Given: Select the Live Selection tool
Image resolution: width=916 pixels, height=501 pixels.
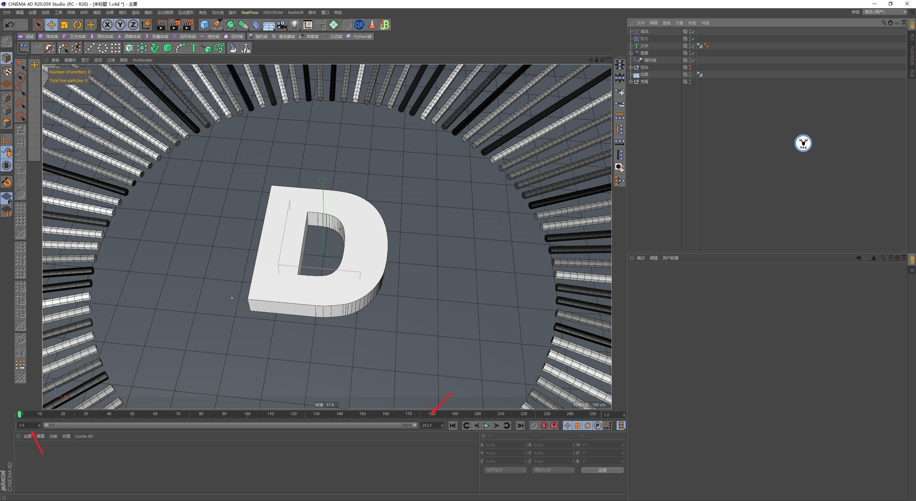Looking at the screenshot, I should (x=38, y=25).
